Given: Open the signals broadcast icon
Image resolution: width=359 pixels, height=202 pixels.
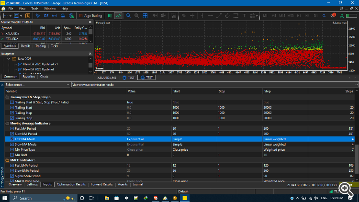Looking at the screenshot, I should (55, 16).
